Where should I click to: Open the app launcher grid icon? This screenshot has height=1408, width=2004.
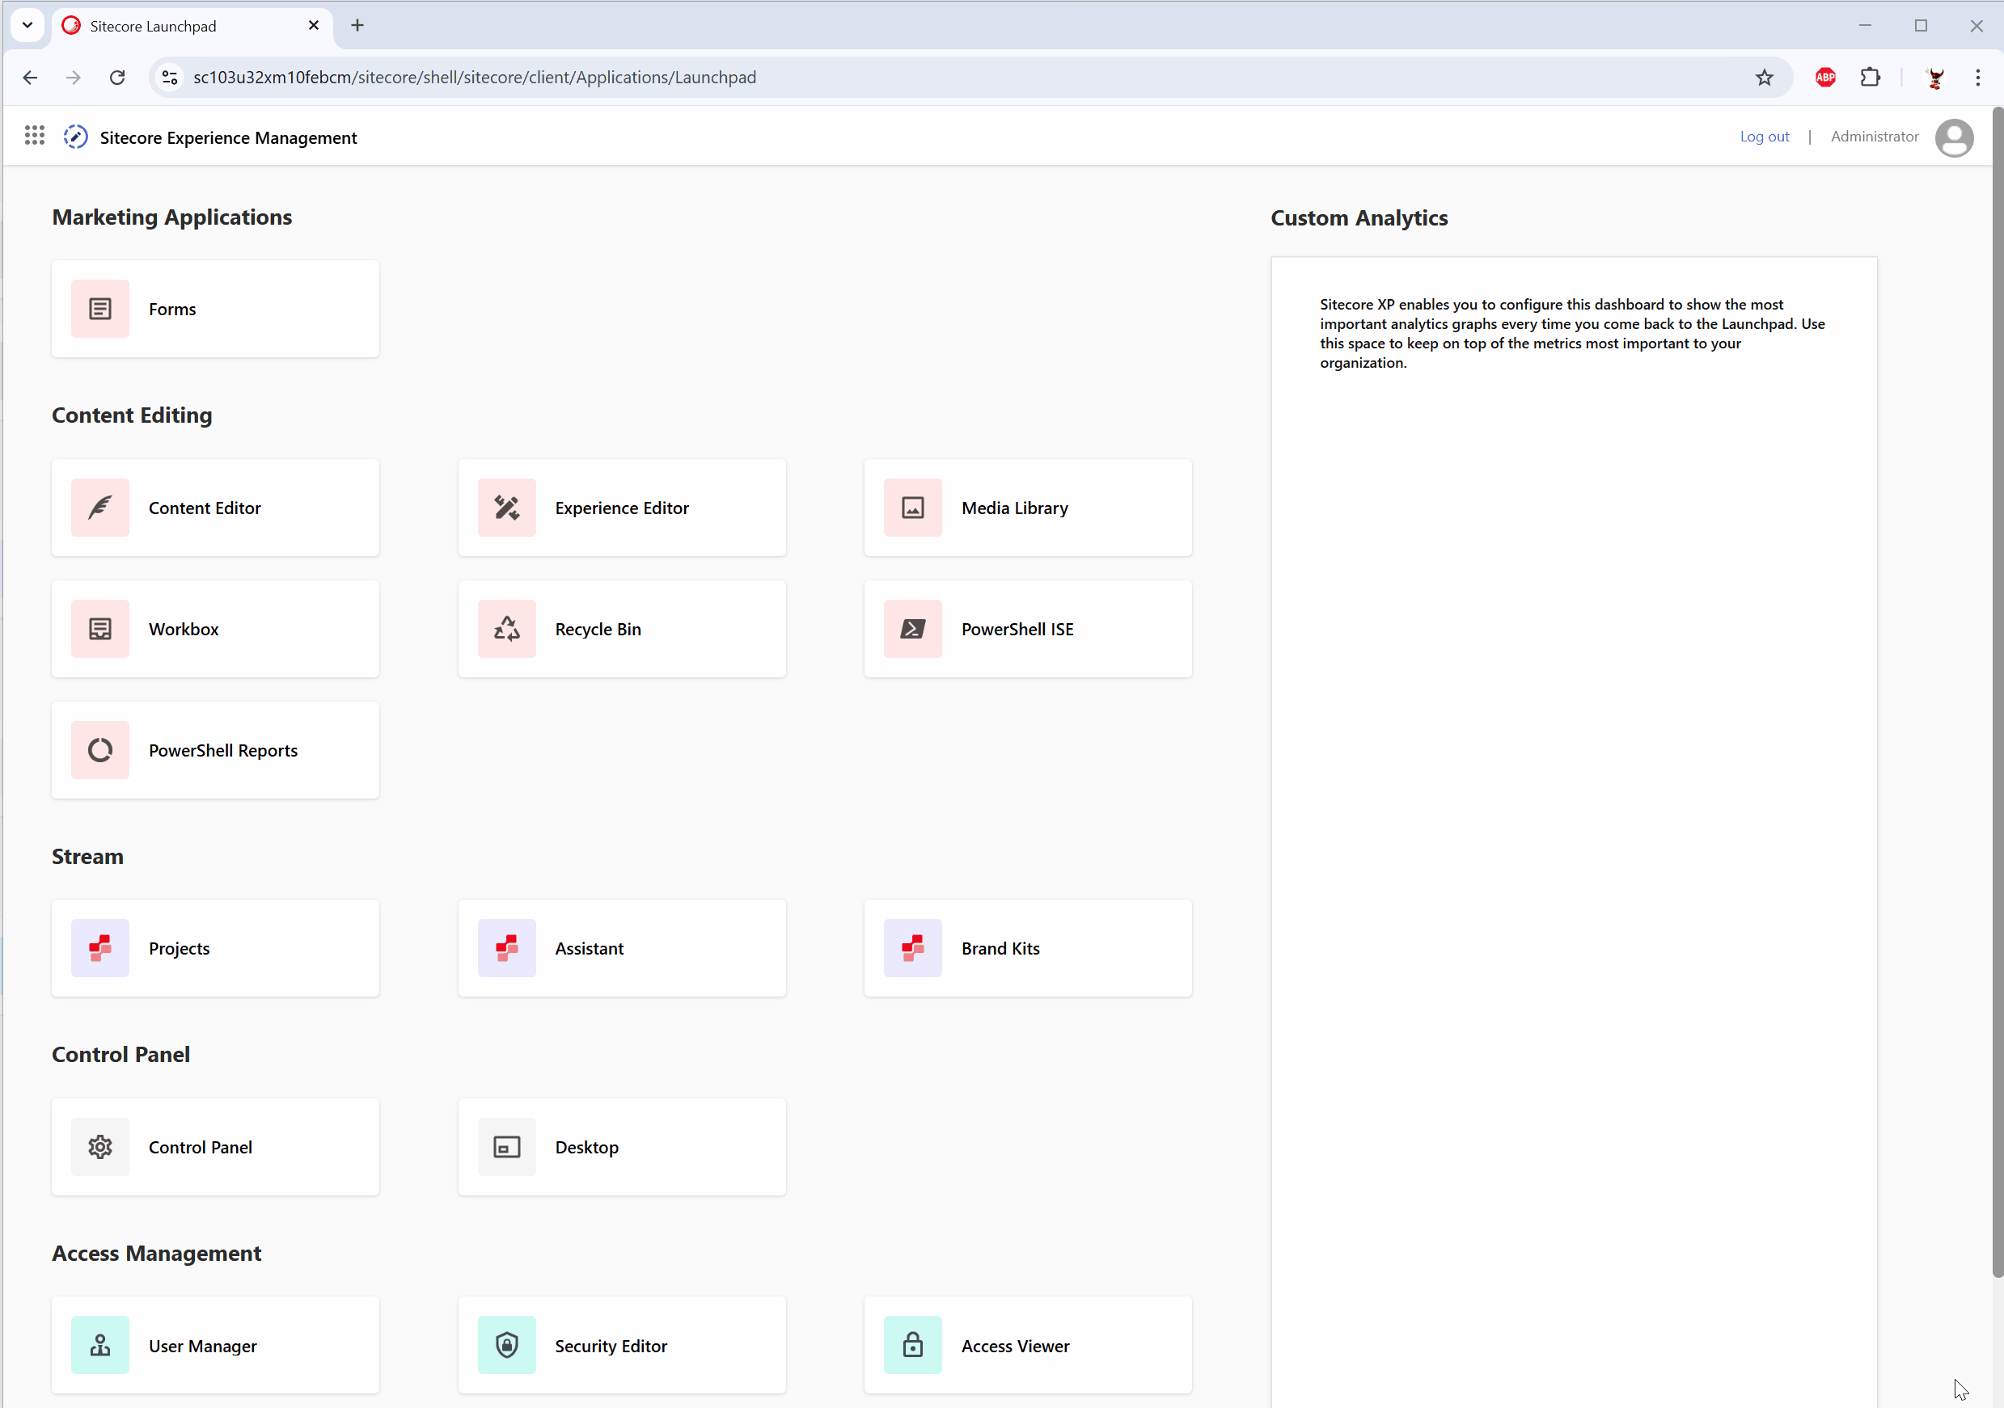point(34,136)
